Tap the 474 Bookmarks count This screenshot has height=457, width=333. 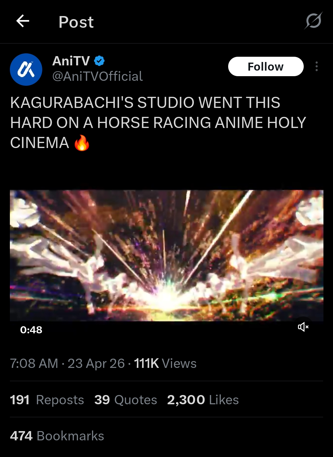click(x=57, y=436)
